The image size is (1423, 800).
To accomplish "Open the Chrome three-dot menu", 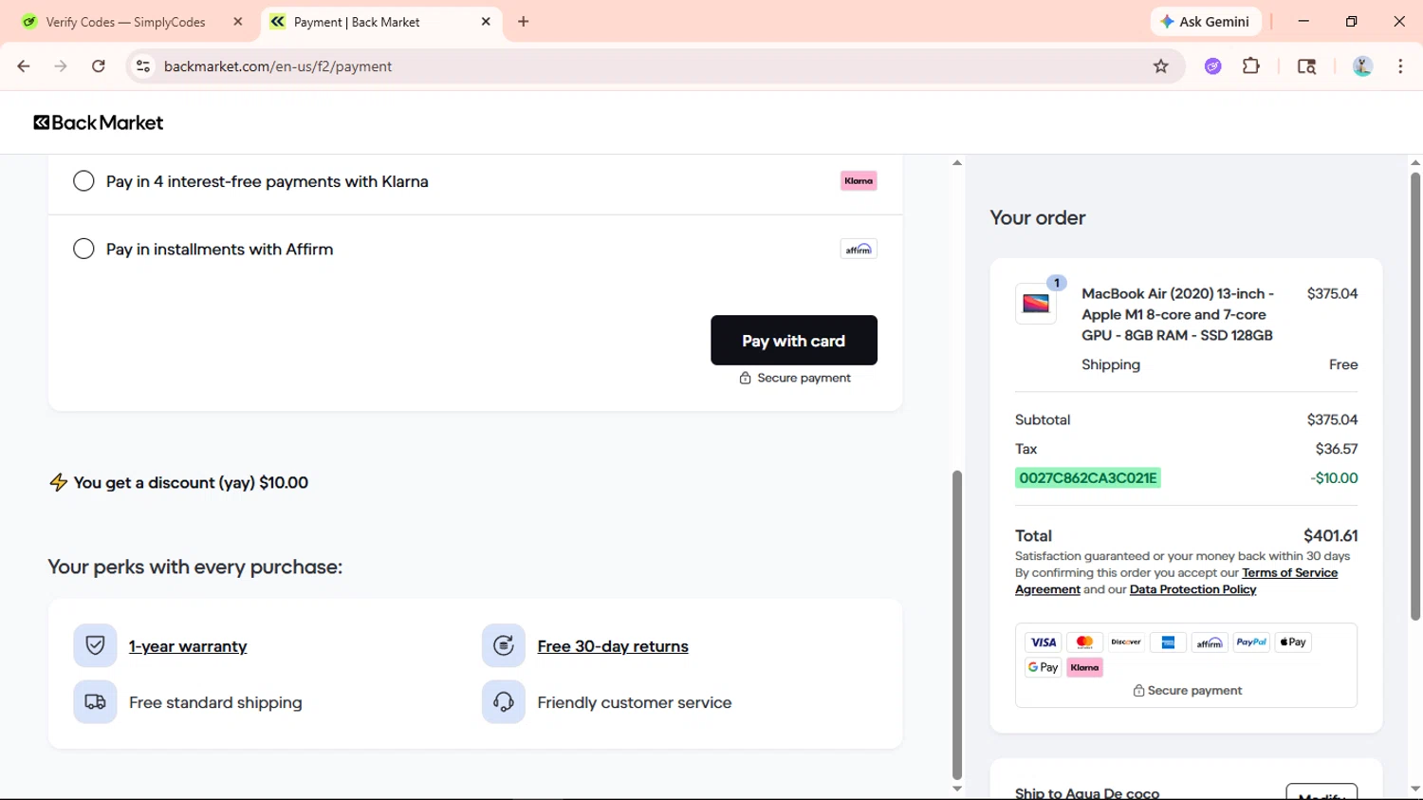I will (x=1400, y=66).
